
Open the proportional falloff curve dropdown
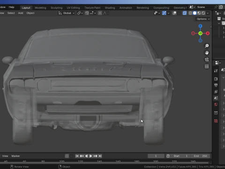(105, 13)
